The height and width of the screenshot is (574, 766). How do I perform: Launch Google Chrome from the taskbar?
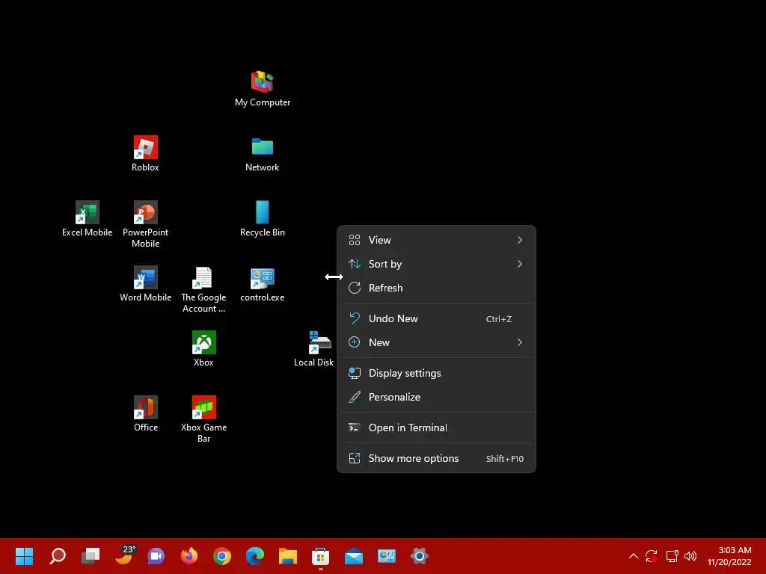coord(221,556)
